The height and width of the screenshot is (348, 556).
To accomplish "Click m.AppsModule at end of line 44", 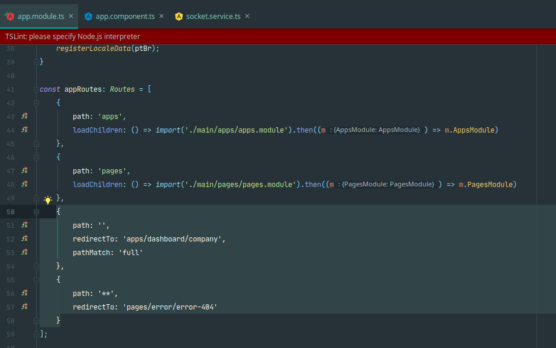I will click(x=470, y=130).
